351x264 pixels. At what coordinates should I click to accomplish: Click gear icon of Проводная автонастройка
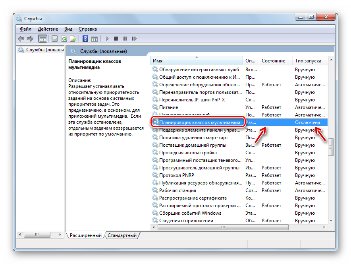[x=155, y=152]
